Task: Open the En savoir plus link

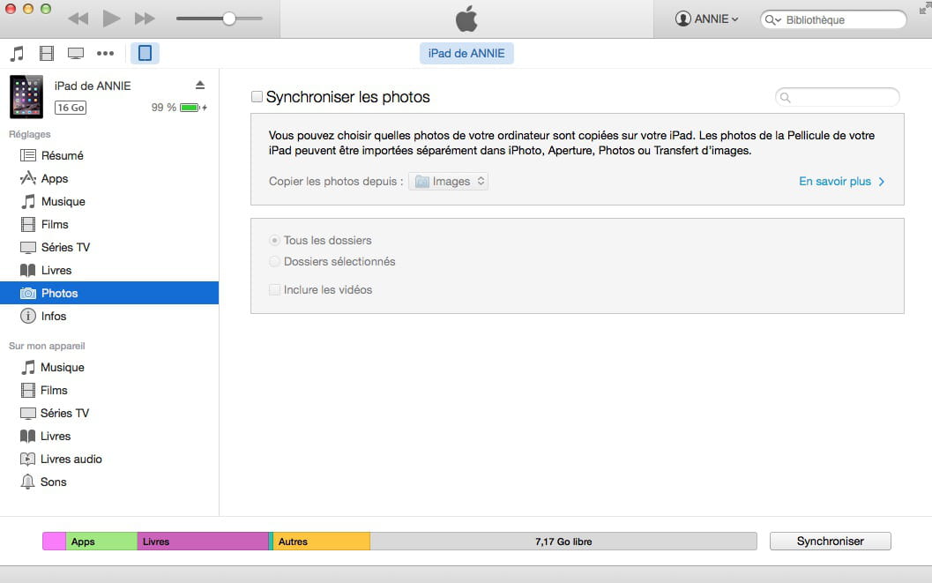Action: click(x=842, y=182)
